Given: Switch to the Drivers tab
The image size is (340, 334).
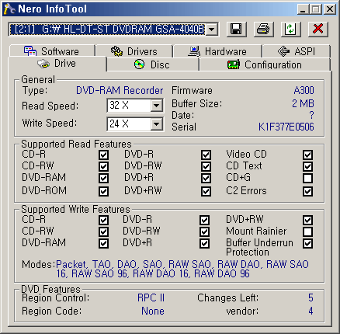Looking at the screenshot, I should pos(134,51).
